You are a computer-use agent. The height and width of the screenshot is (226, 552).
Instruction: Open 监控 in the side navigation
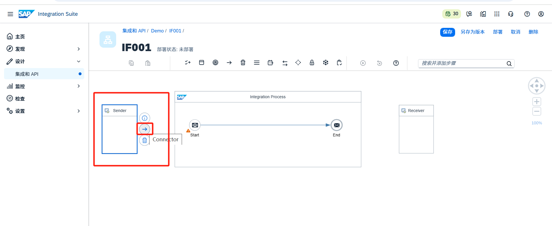pyautogui.click(x=20, y=86)
